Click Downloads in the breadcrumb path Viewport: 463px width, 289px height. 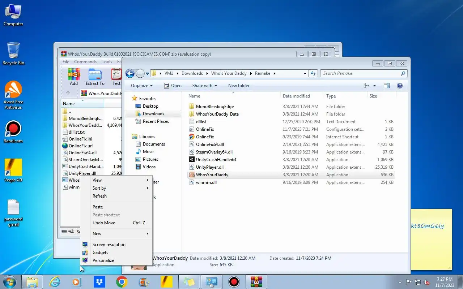tap(192, 73)
